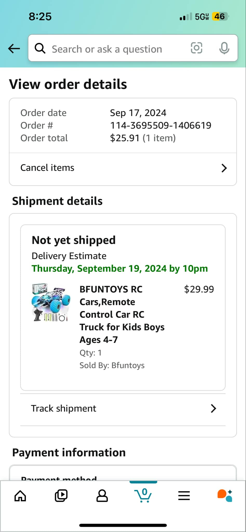Open the account profile icon
This screenshot has width=246, height=532.
(x=102, y=496)
